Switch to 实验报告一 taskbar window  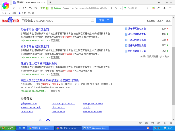pos(40,128)
